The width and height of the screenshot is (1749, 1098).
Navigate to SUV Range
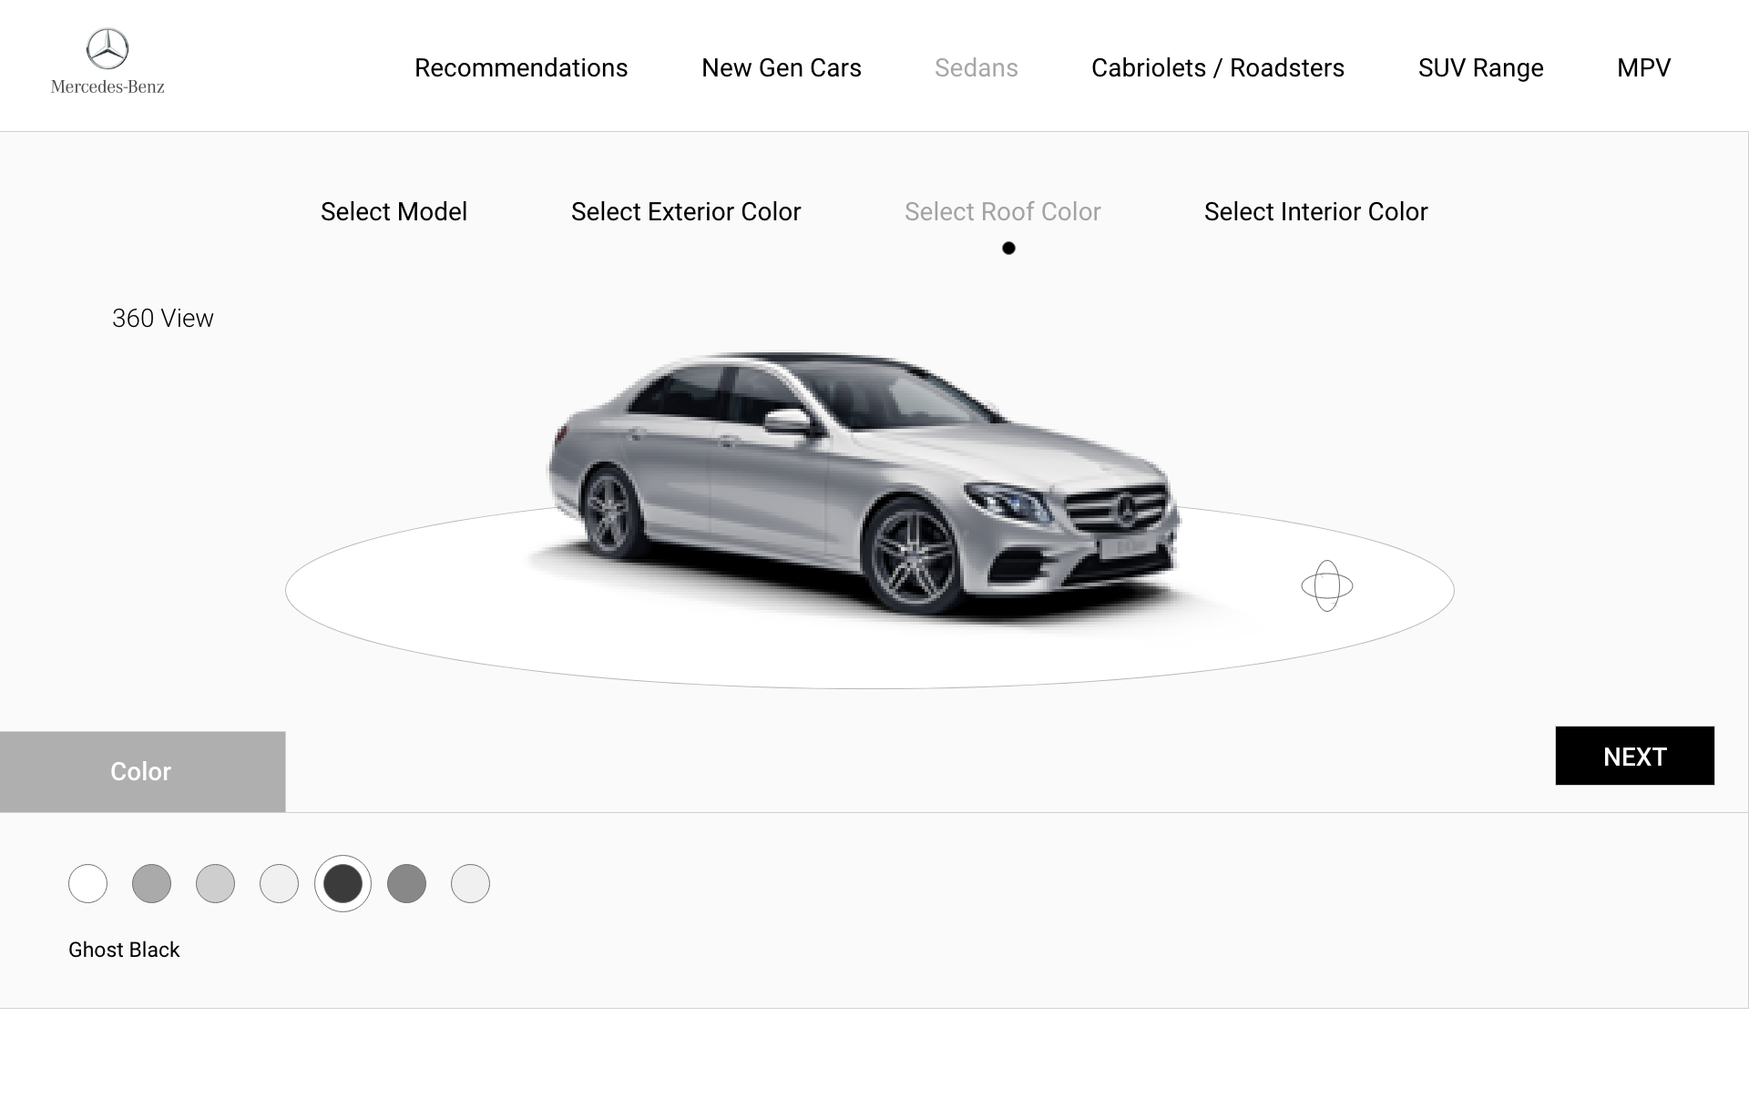point(1479,68)
